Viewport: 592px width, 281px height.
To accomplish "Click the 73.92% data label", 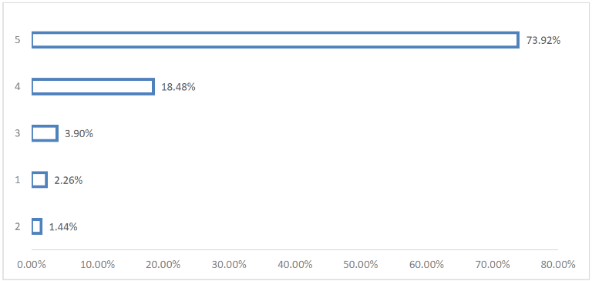I will (543, 40).
